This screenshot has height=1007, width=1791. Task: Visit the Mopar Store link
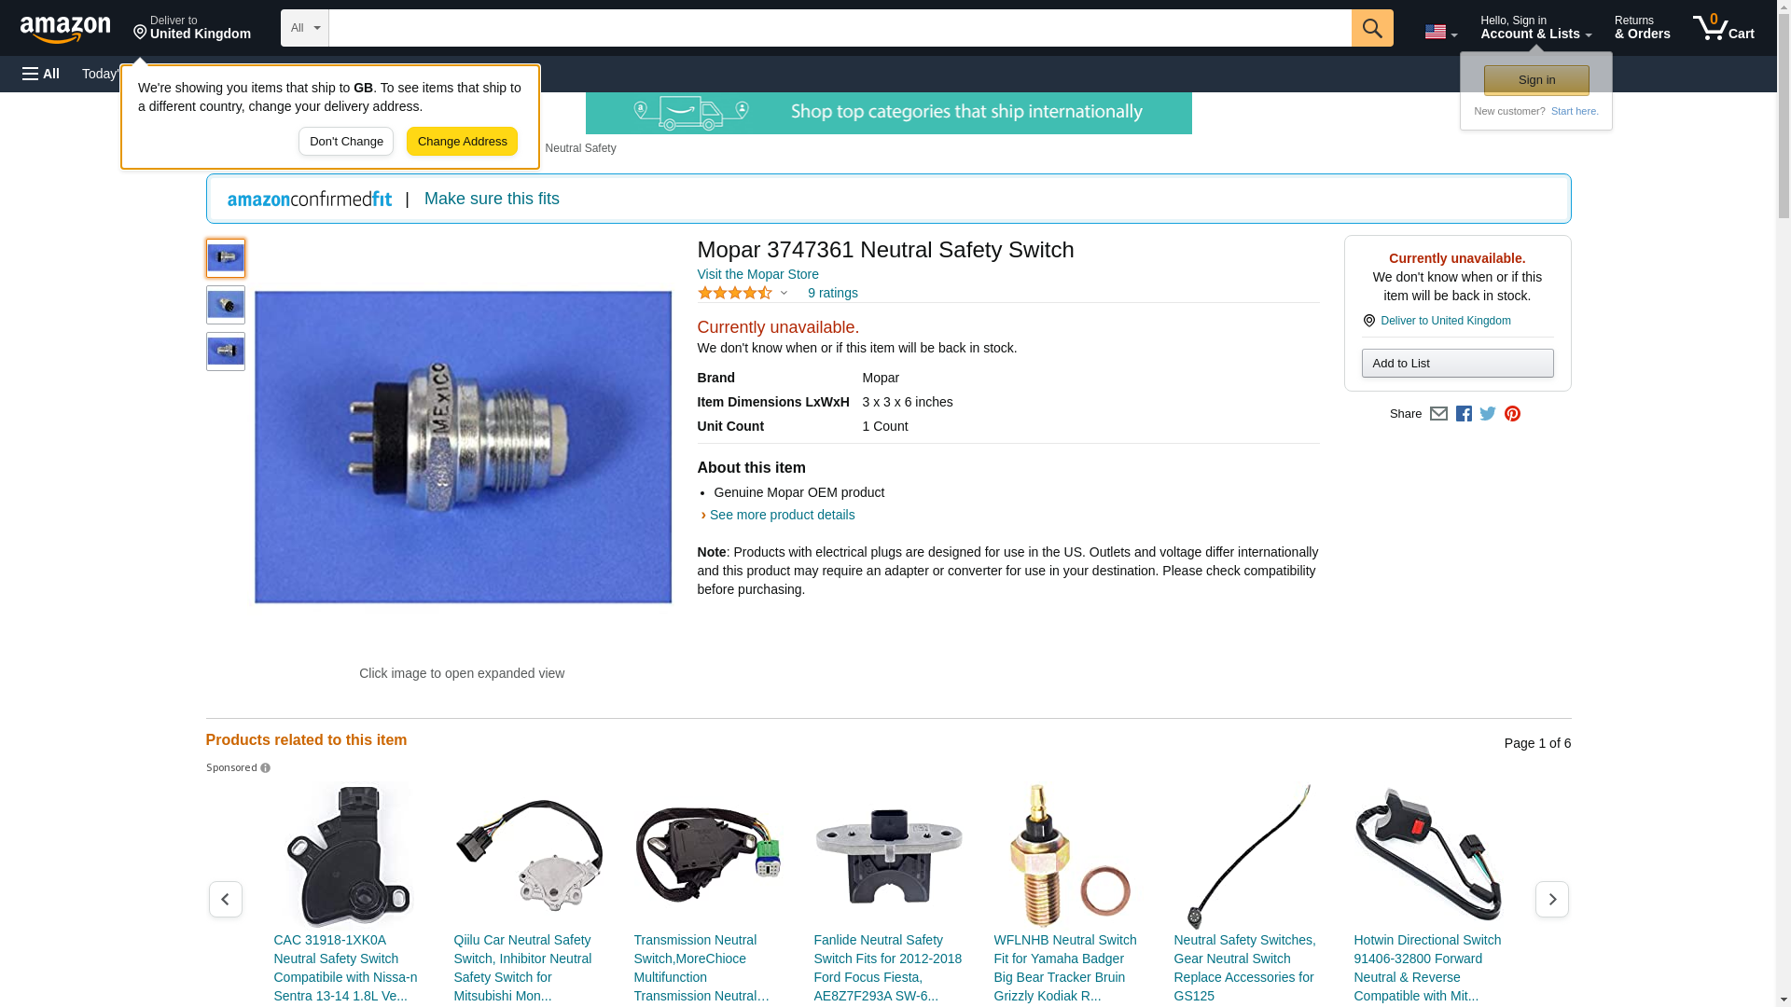point(757,274)
